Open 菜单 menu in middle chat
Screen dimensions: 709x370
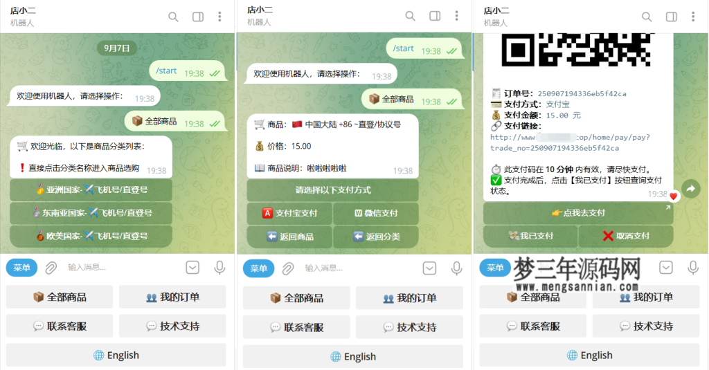(259, 269)
